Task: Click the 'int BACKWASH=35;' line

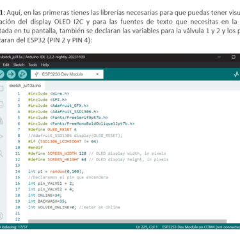Action: click(x=47, y=201)
